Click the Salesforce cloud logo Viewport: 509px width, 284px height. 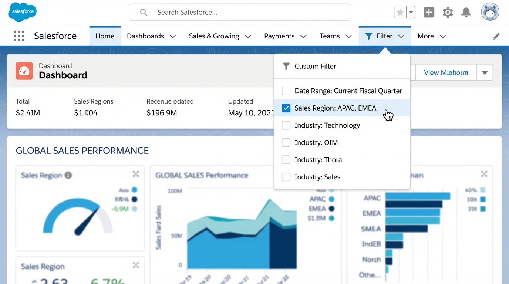pos(22,12)
